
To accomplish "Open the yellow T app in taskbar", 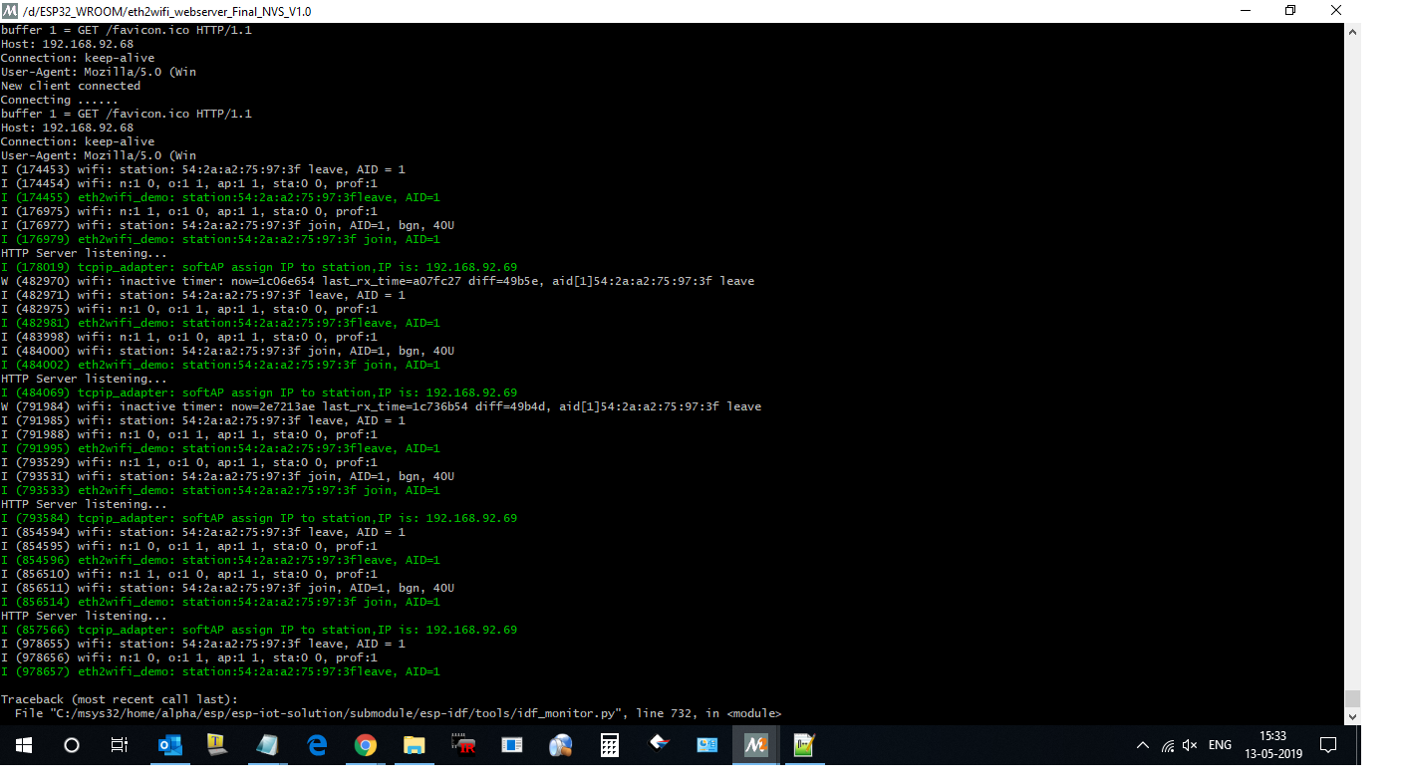I will point(216,745).
